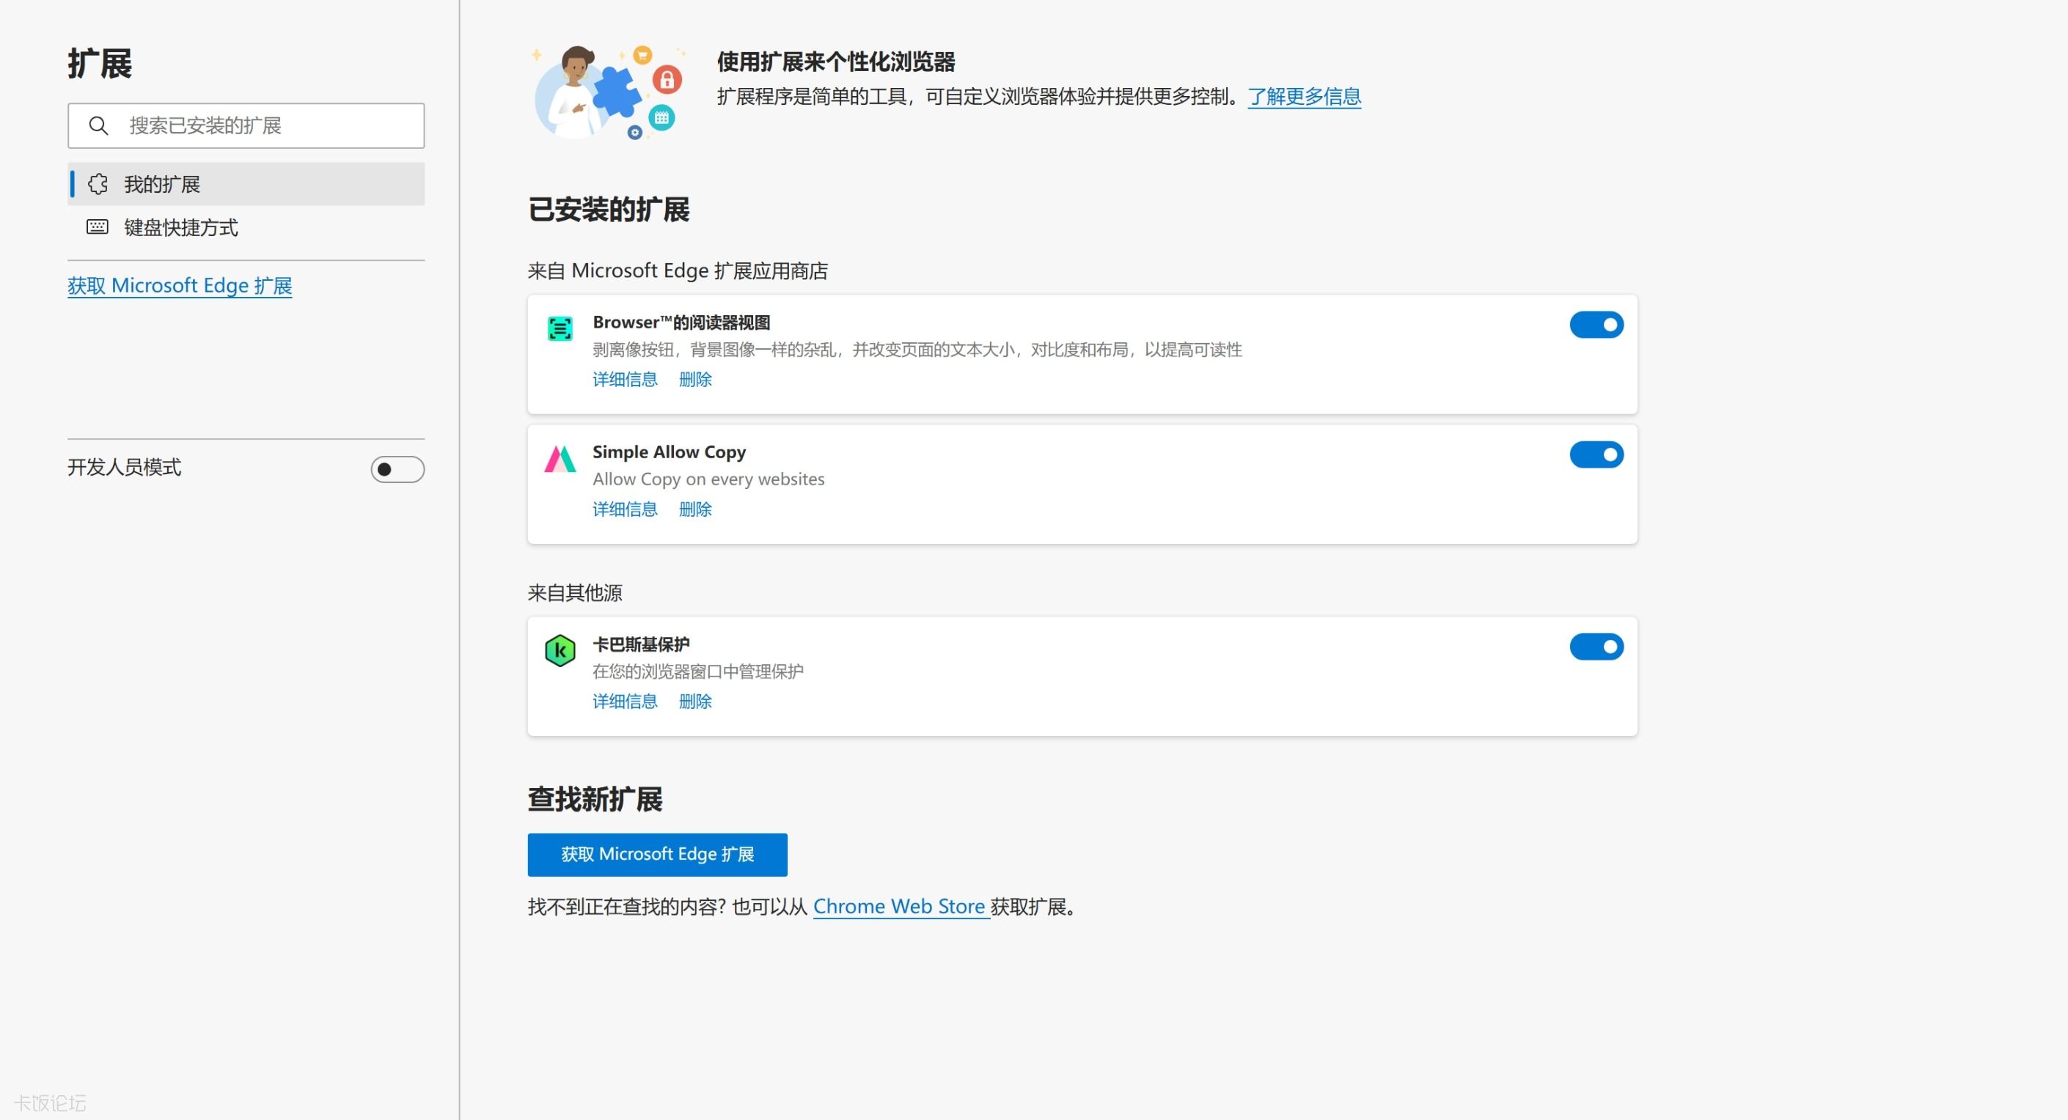Click 删除 for 卡巴斯基保护 extension
Screen dimensions: 2068x1120
pos(695,701)
